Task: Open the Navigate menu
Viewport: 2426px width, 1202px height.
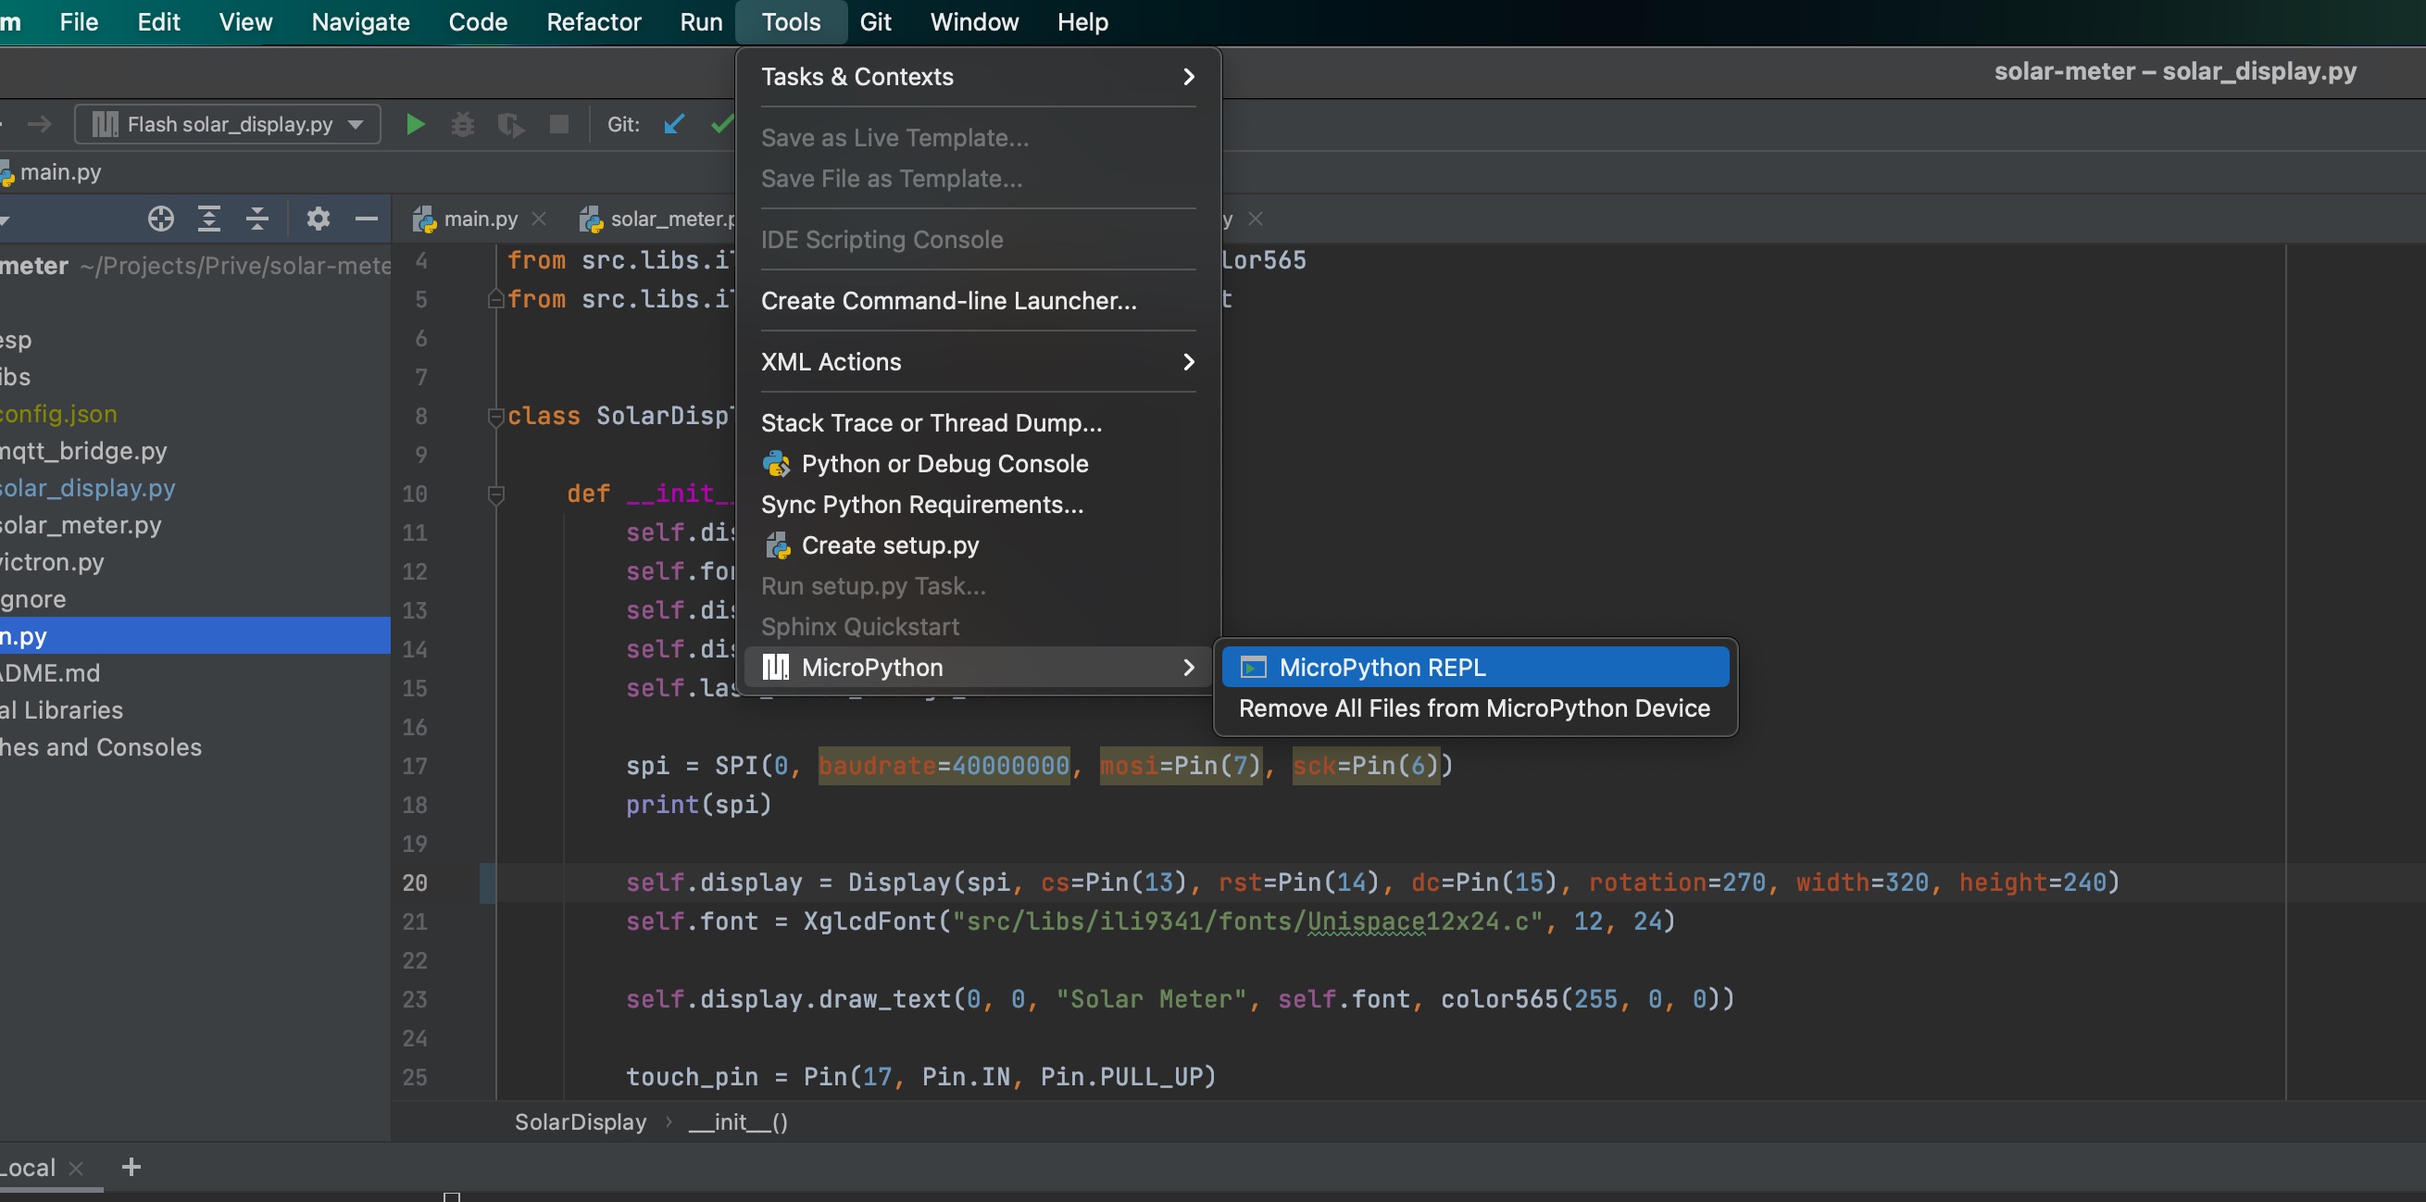Action: tap(361, 21)
